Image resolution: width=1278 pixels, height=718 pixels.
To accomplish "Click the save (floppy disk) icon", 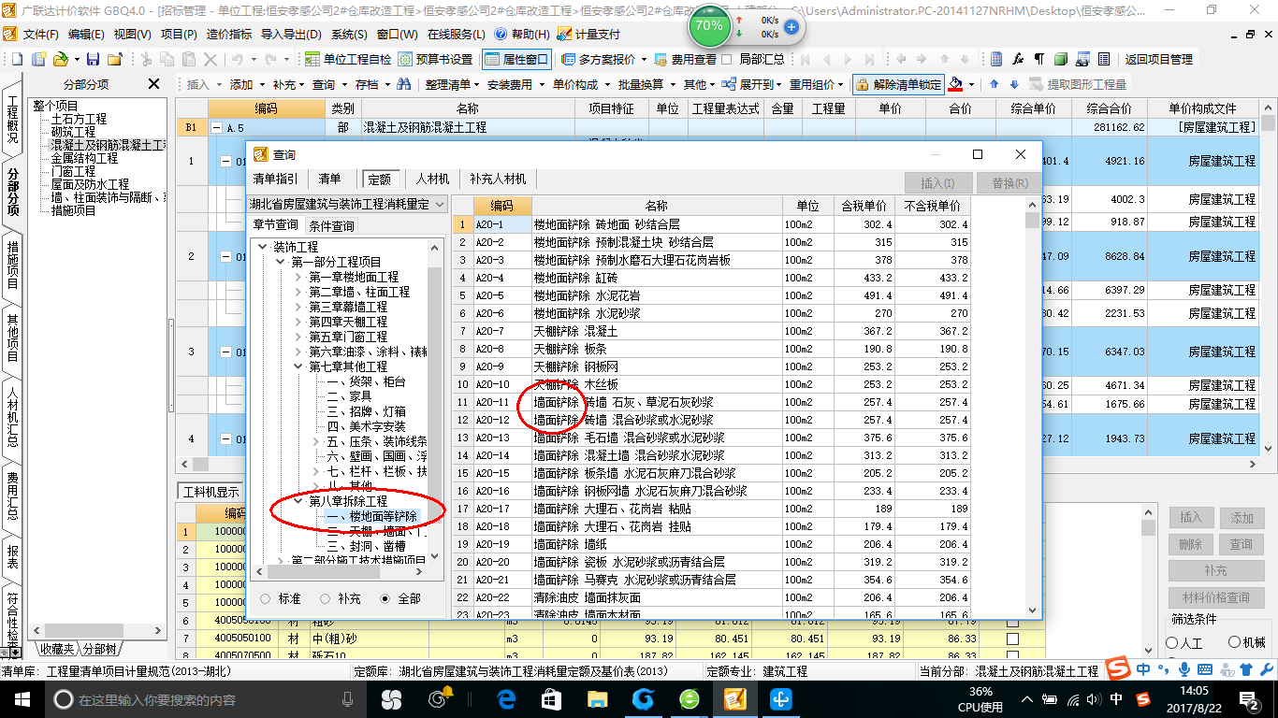I will coord(94,59).
